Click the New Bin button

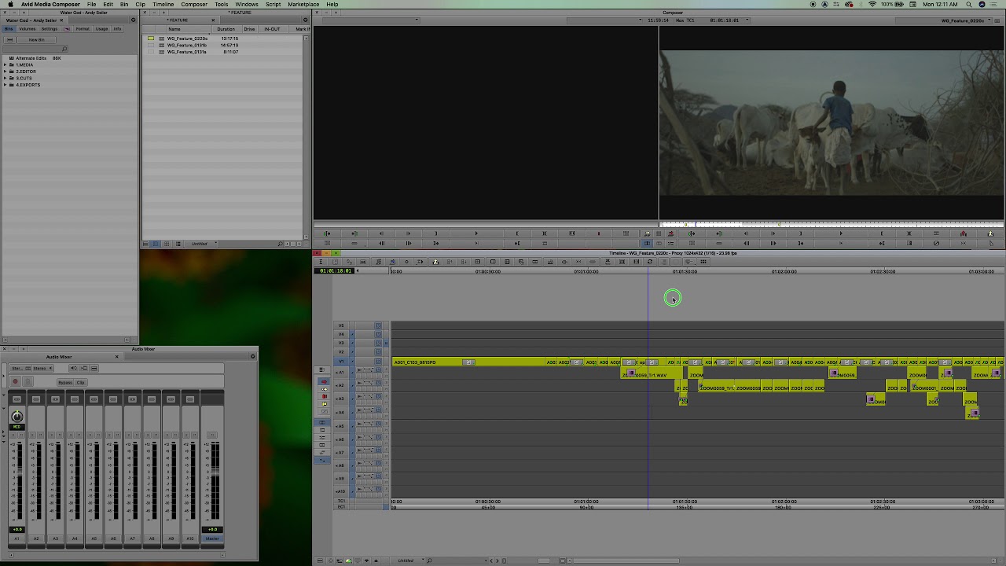(x=36, y=39)
